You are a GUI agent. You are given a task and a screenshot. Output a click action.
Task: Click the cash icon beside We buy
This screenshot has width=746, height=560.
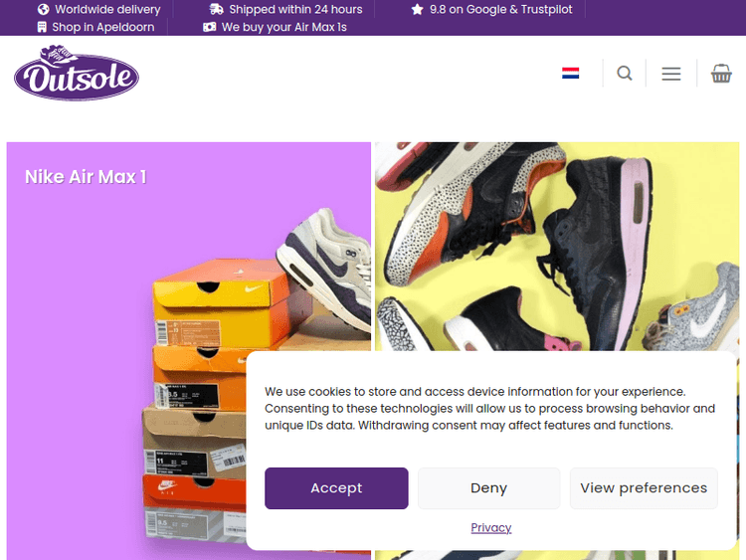pyautogui.click(x=209, y=27)
